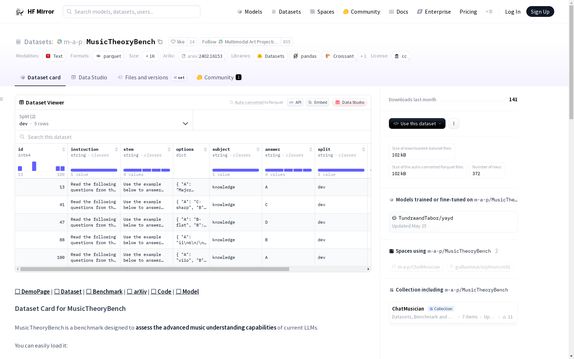Open Docs in the top navigation
Viewport: 574px width, 359px height.
click(x=399, y=12)
